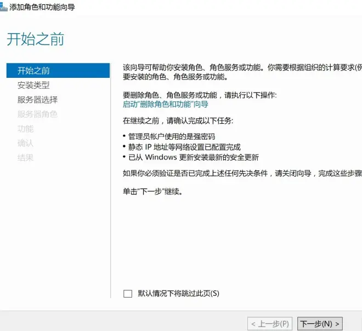Image resolution: width=362 pixels, height=331 pixels.
Task: Select the 服务器角色 step in the sidebar
Action: (x=37, y=114)
